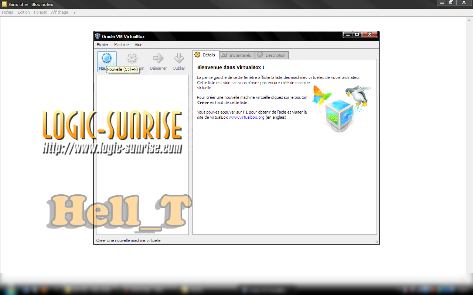473x295 pixels.
Task: Open the Machine menu in VirtualBox
Action: (x=121, y=45)
